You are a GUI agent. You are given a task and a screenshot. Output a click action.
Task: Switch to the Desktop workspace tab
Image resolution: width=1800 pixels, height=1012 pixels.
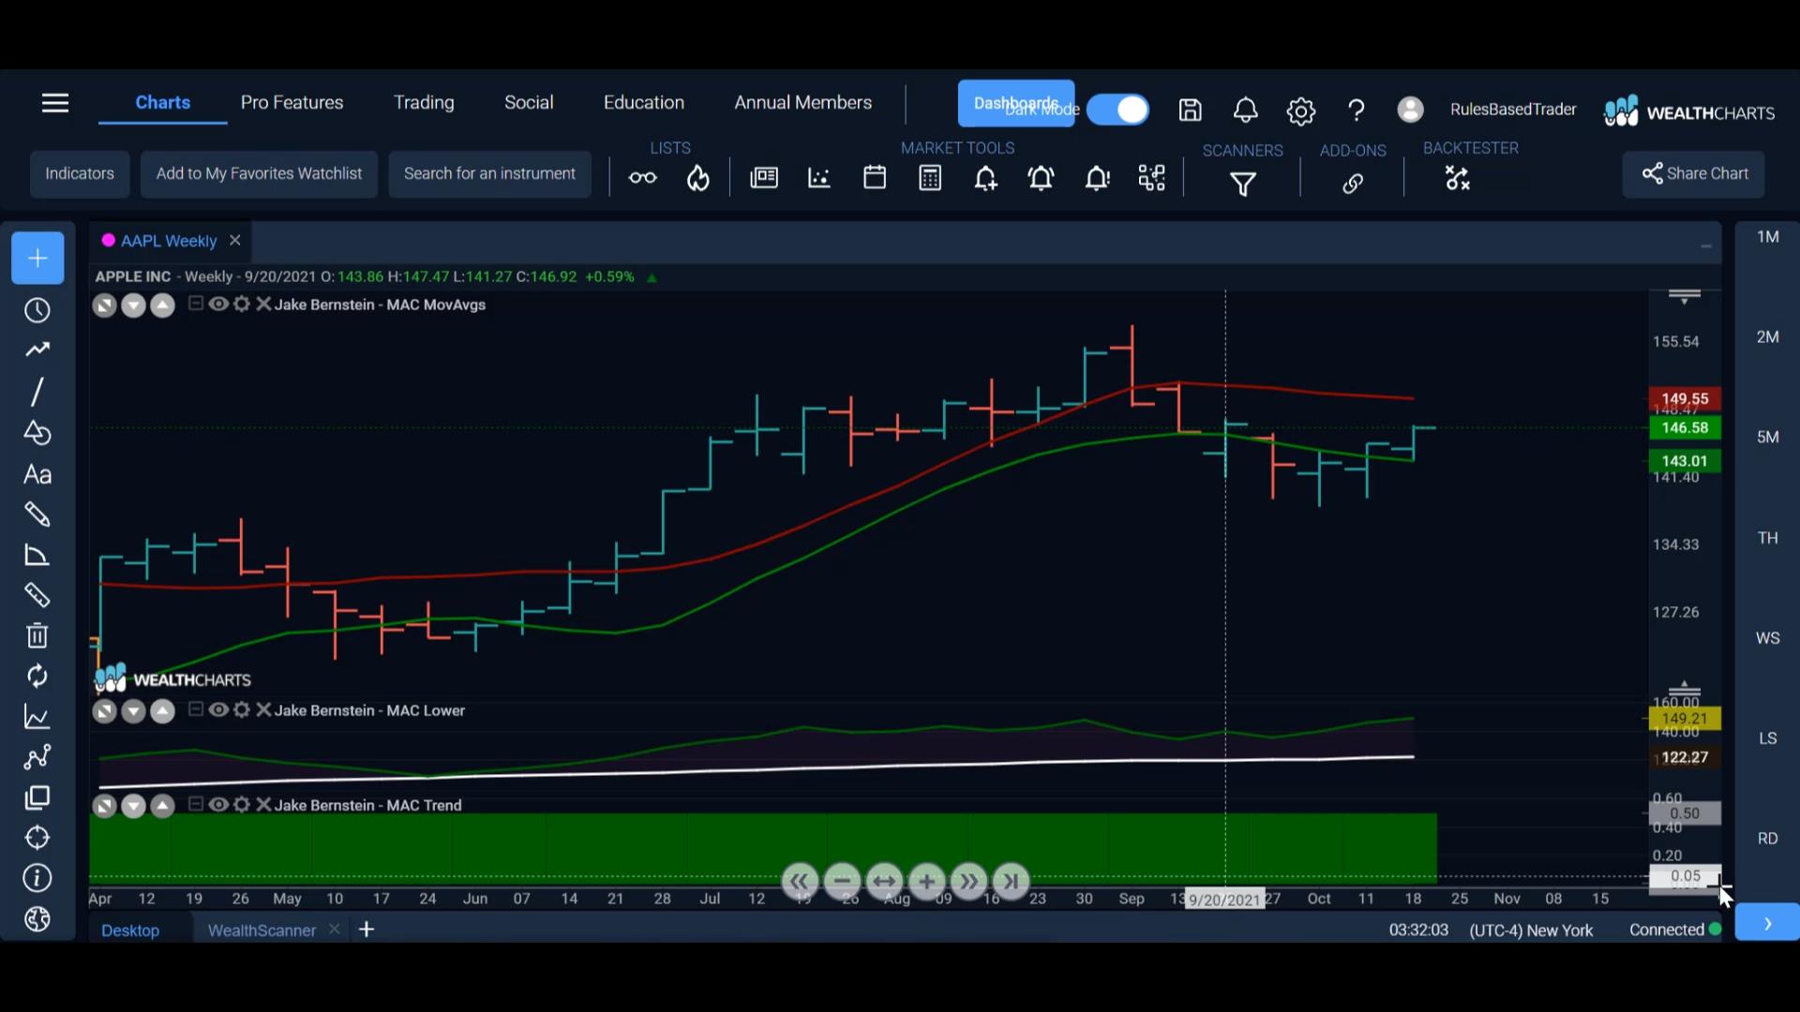130,930
